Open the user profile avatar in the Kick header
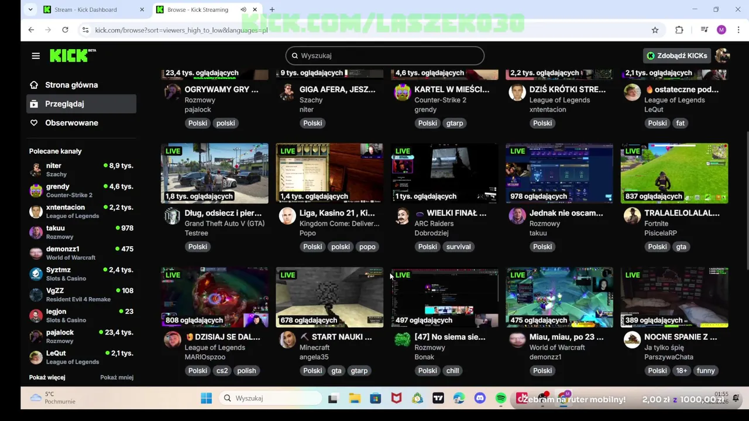Viewport: 749px width, 421px height. (722, 56)
